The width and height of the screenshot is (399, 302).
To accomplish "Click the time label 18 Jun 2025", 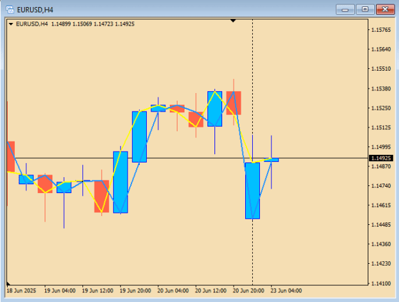I will 21,291.
